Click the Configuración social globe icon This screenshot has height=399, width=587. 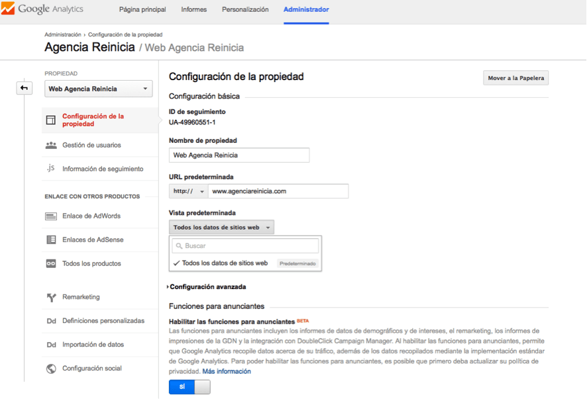(51, 369)
